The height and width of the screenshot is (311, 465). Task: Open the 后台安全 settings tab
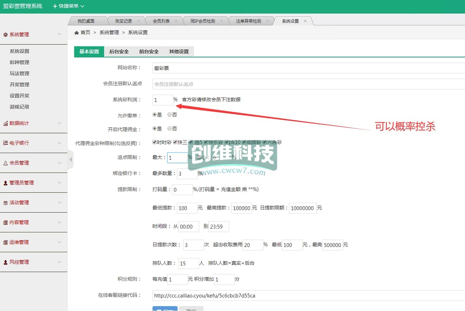pyautogui.click(x=119, y=52)
